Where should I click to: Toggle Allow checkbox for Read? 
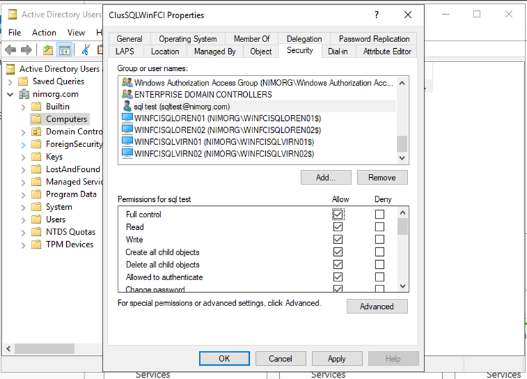(338, 227)
